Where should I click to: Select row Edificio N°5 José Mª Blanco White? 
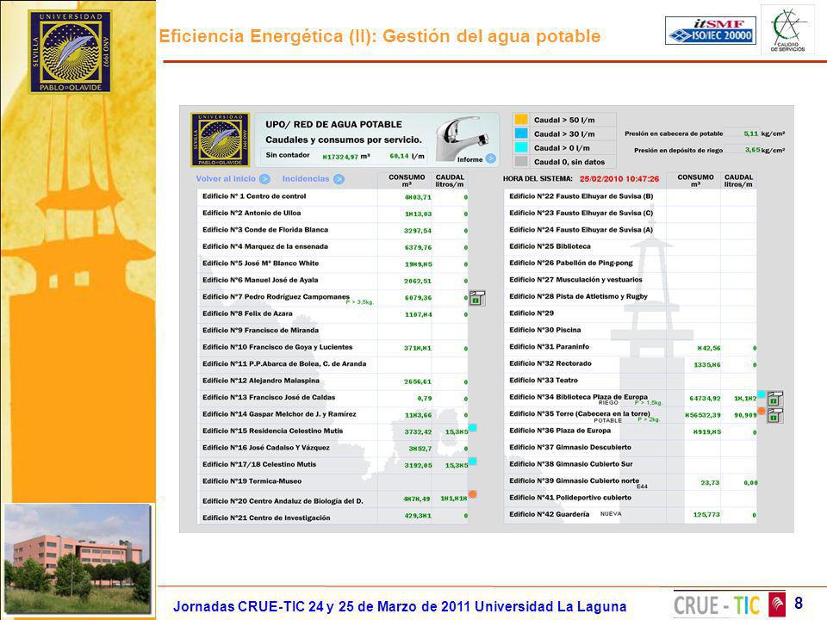tap(333, 263)
